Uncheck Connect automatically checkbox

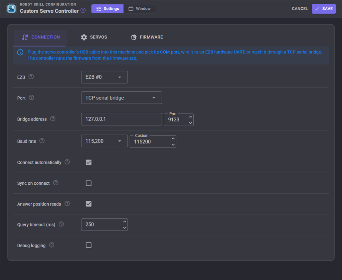[x=89, y=163]
